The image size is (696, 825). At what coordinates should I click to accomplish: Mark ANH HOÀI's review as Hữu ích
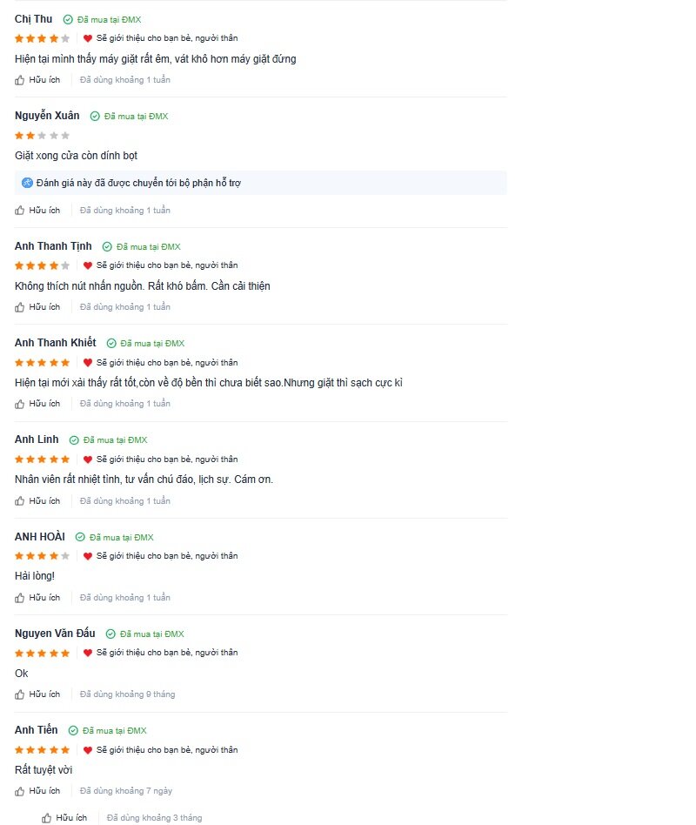pos(37,598)
